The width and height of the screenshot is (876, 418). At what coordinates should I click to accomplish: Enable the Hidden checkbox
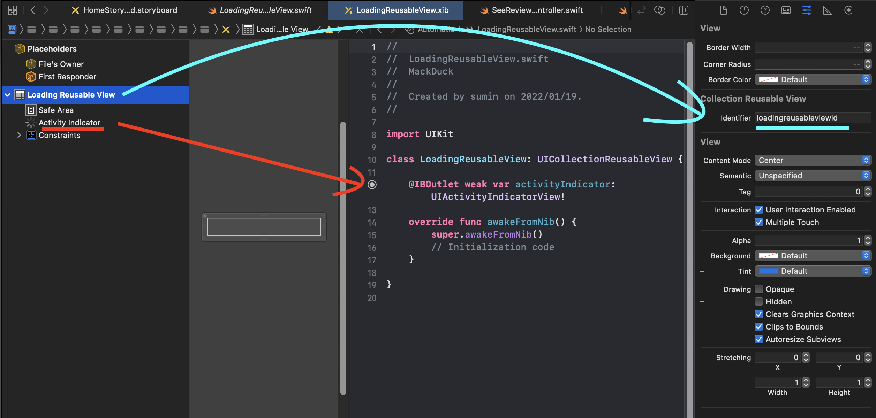click(759, 302)
